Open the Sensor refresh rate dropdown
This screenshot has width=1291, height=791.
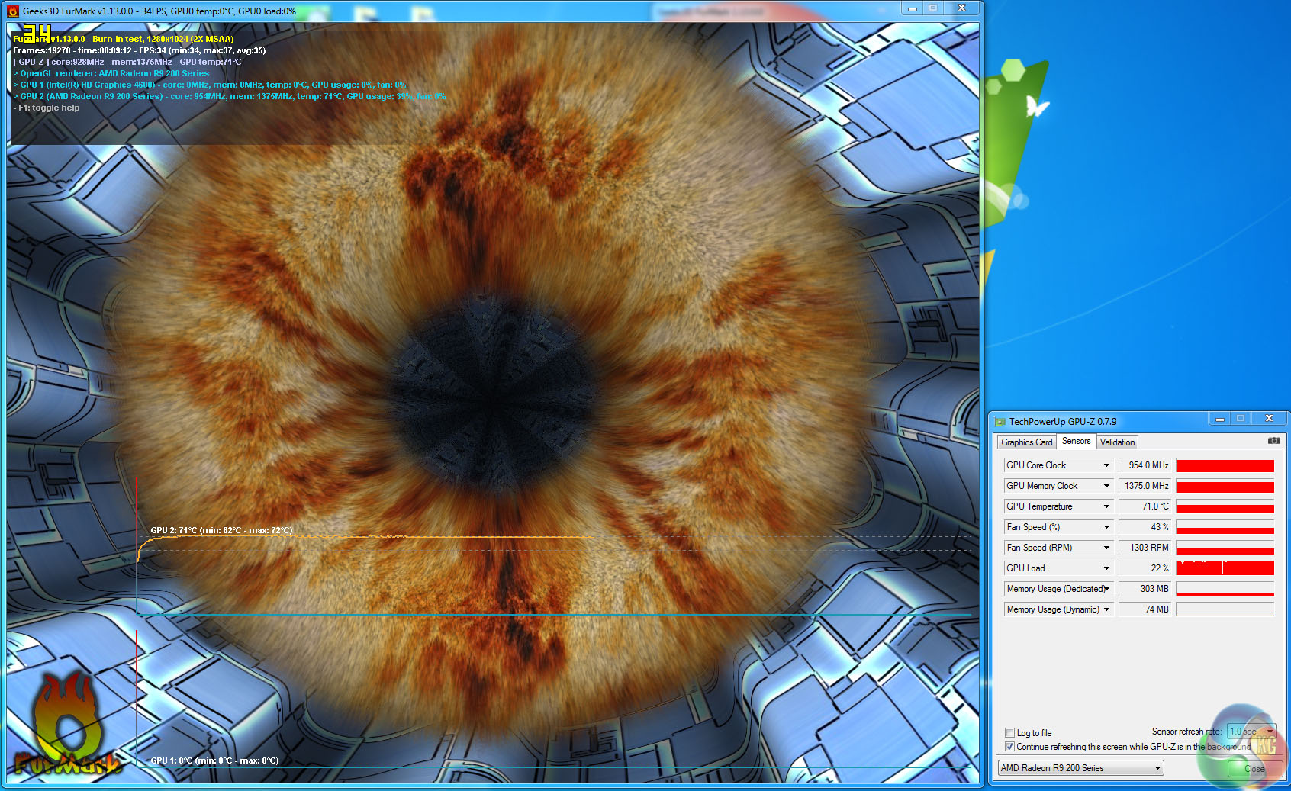coord(1251,732)
